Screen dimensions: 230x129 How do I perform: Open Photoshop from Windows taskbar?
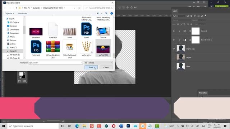click(128, 126)
